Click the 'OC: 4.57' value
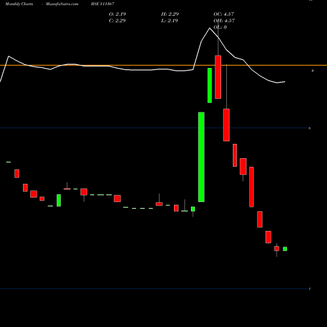Image resolution: width=327 pixels, height=327 pixels. click(x=224, y=14)
